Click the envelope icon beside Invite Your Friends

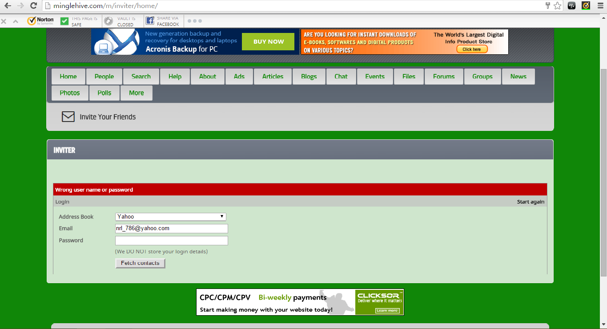[68, 117]
